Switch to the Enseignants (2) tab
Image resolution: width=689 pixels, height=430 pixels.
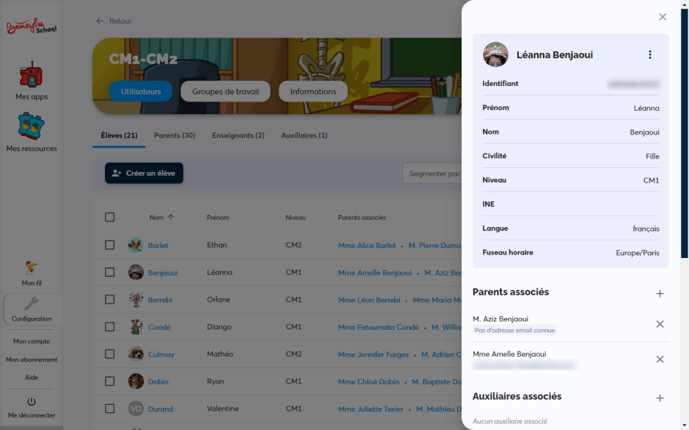coord(238,136)
